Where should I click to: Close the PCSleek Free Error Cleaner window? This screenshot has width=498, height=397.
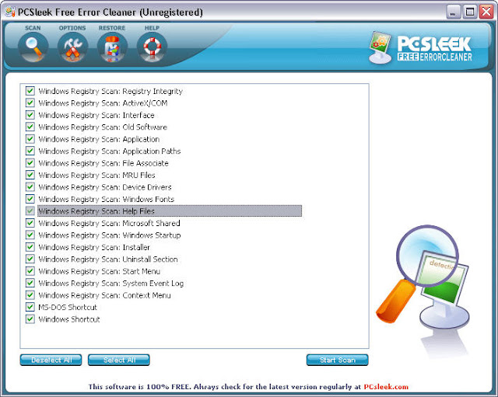(x=486, y=12)
